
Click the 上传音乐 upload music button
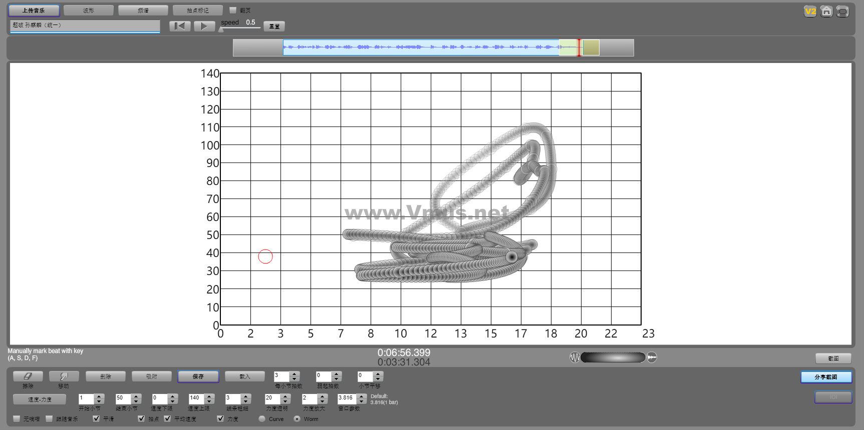[x=34, y=10]
